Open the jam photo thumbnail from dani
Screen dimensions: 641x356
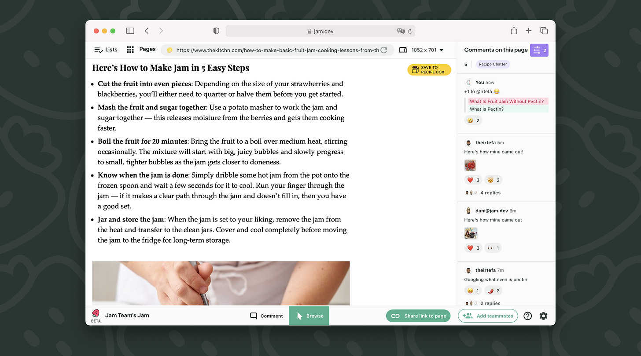[471, 233]
